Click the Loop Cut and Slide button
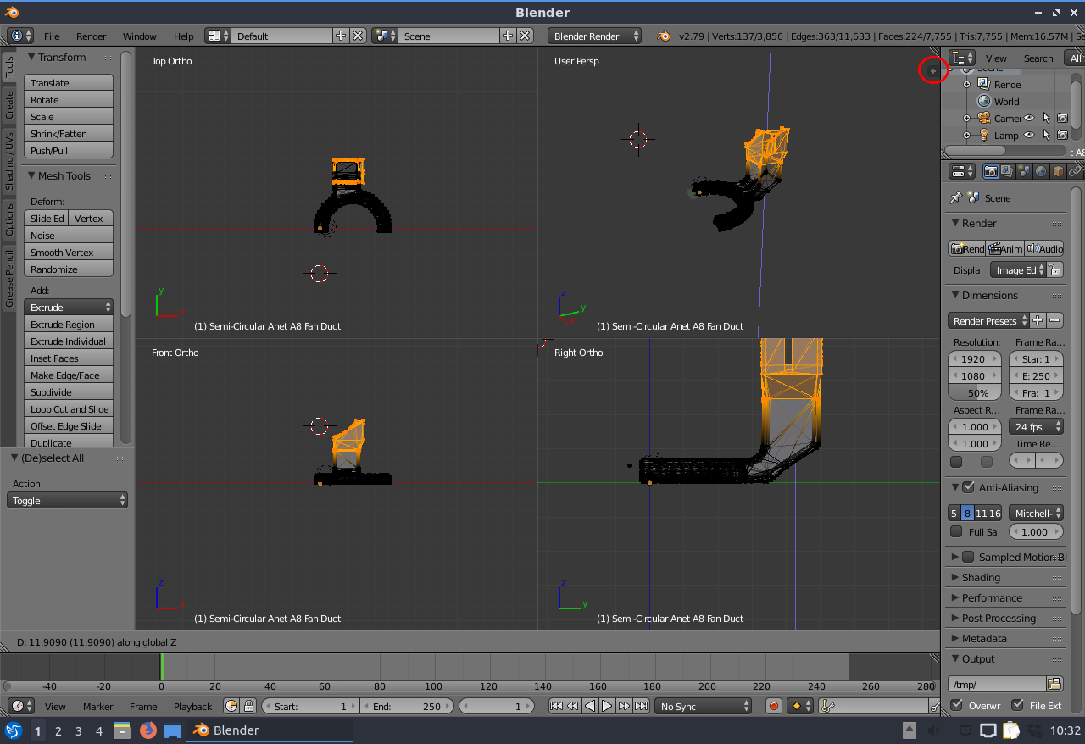 (69, 409)
